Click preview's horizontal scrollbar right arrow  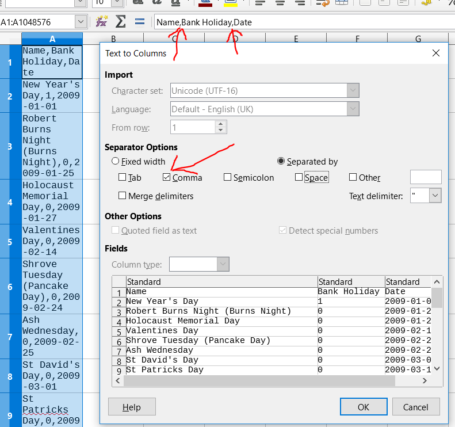click(x=425, y=380)
